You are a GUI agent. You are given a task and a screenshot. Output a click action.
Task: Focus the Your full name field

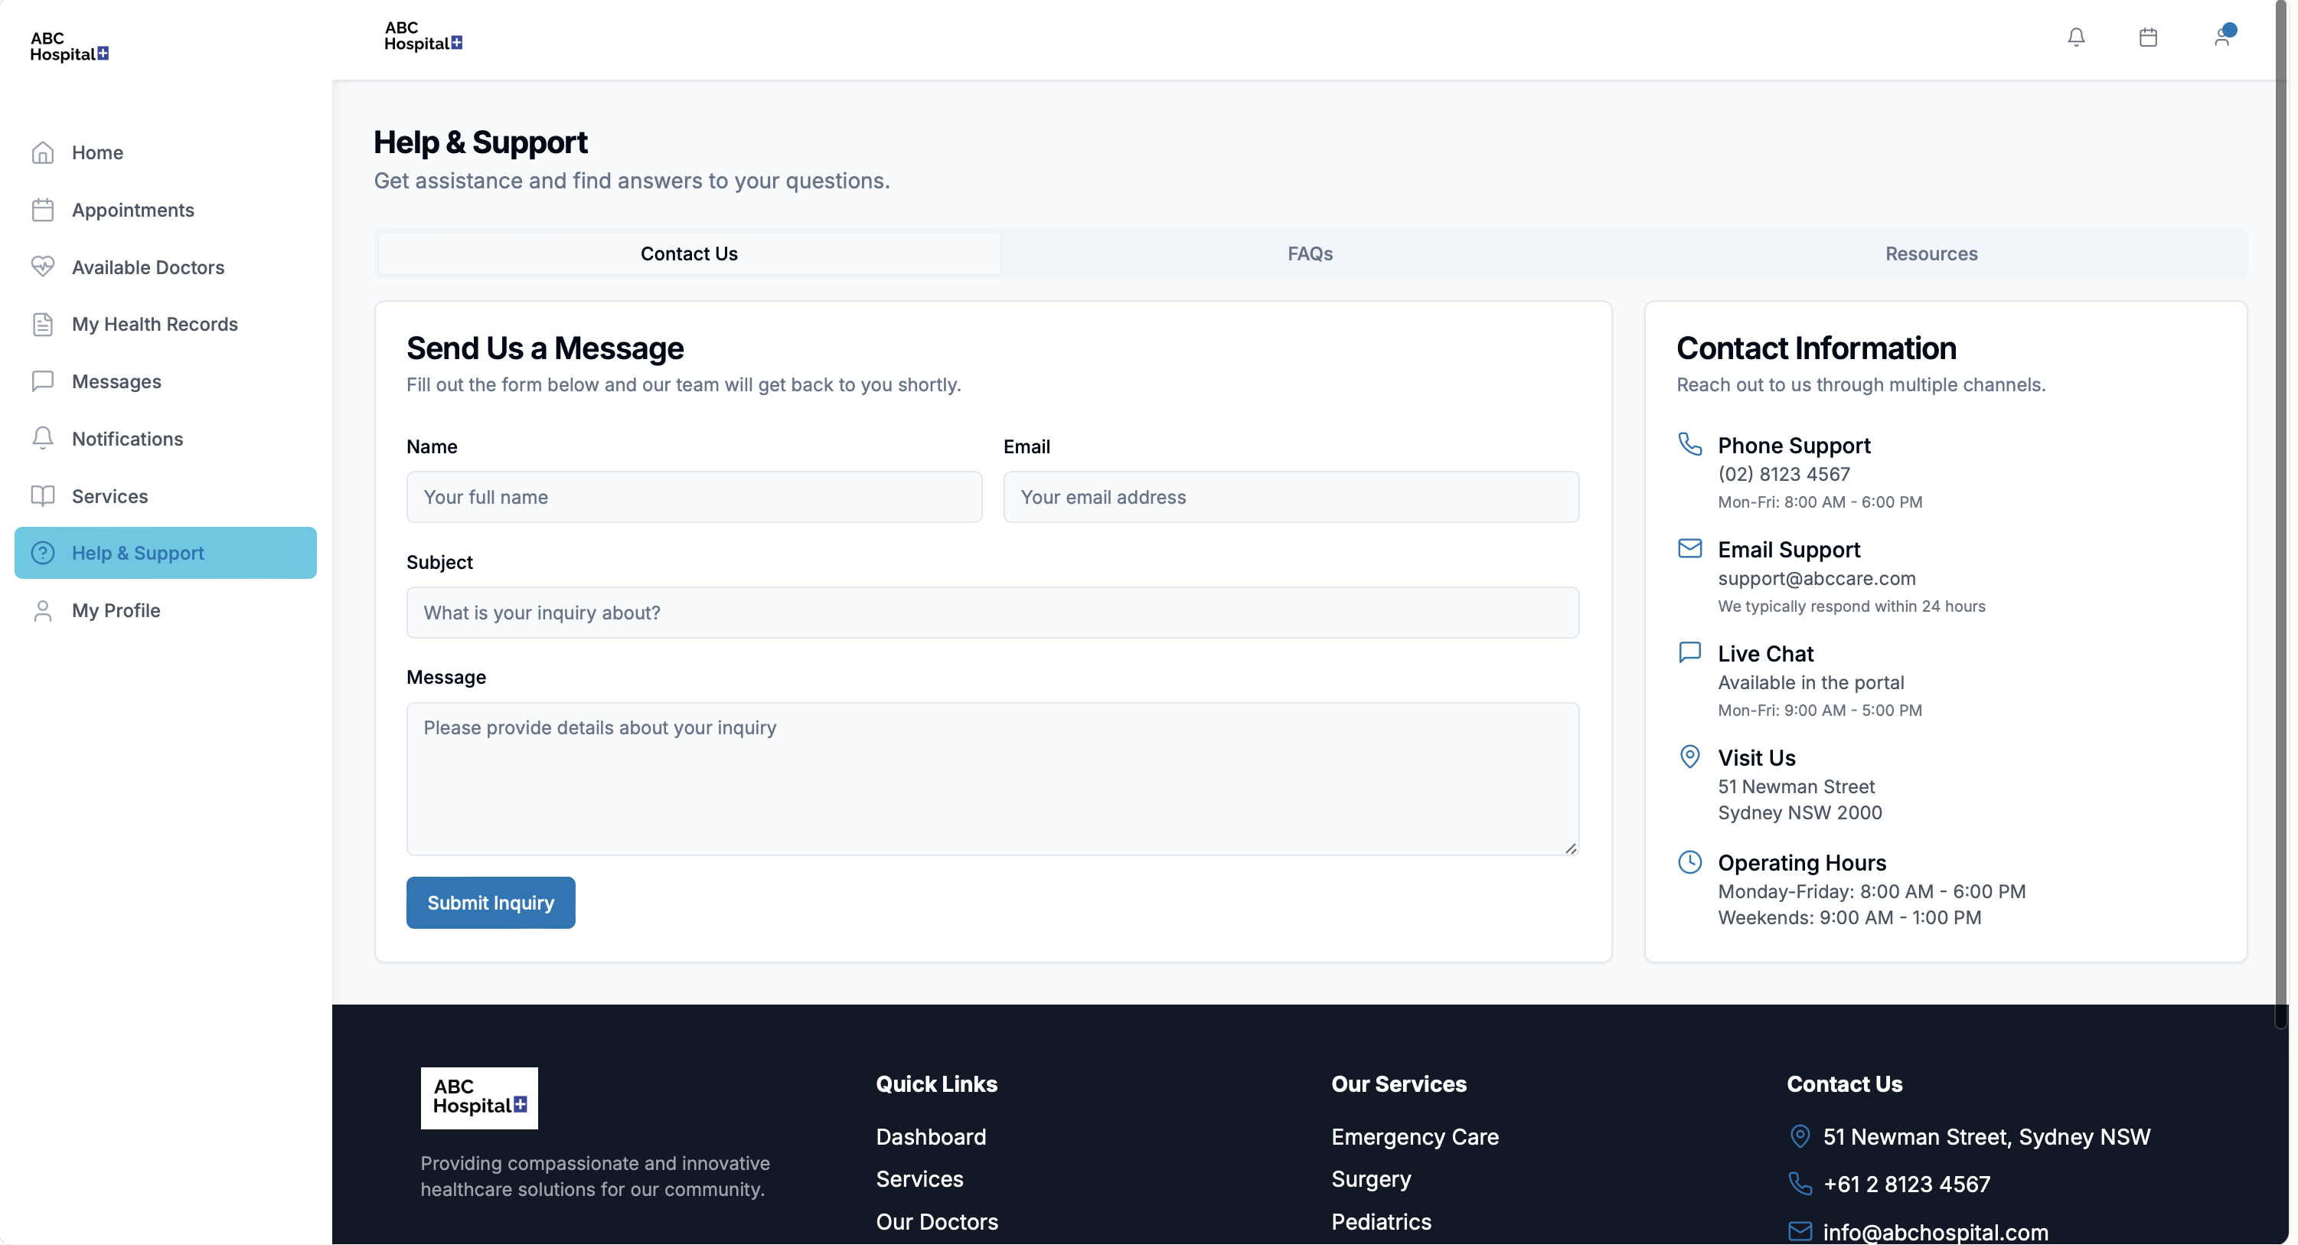click(x=694, y=497)
